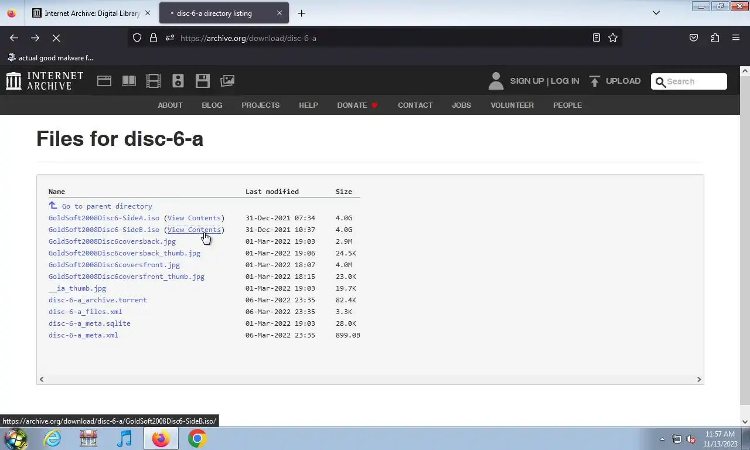The height and width of the screenshot is (450, 750).
Task: Close the disc-6-a directory listing tab
Action: (x=279, y=13)
